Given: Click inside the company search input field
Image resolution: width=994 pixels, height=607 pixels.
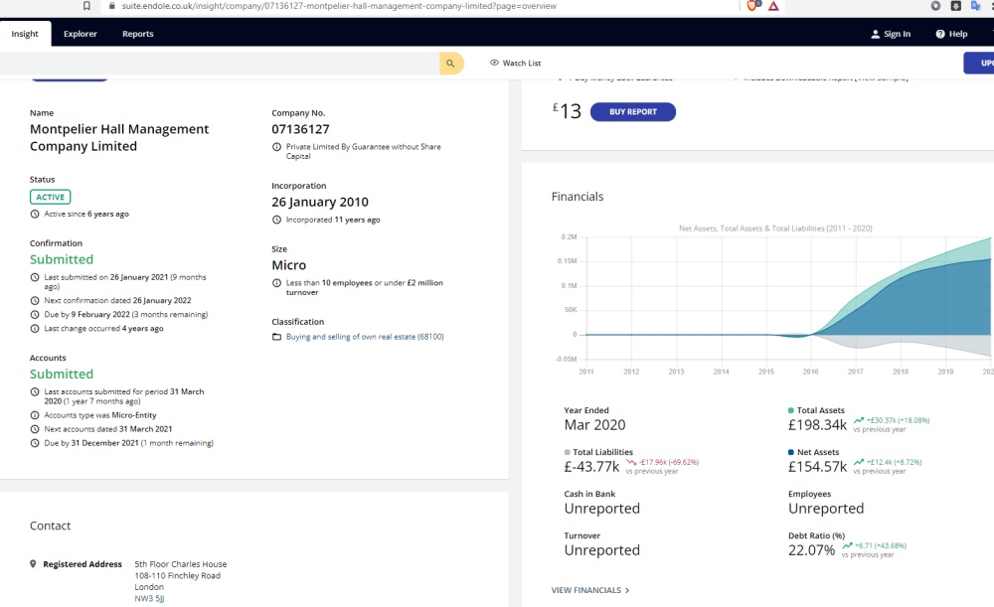Looking at the screenshot, I should [219, 63].
